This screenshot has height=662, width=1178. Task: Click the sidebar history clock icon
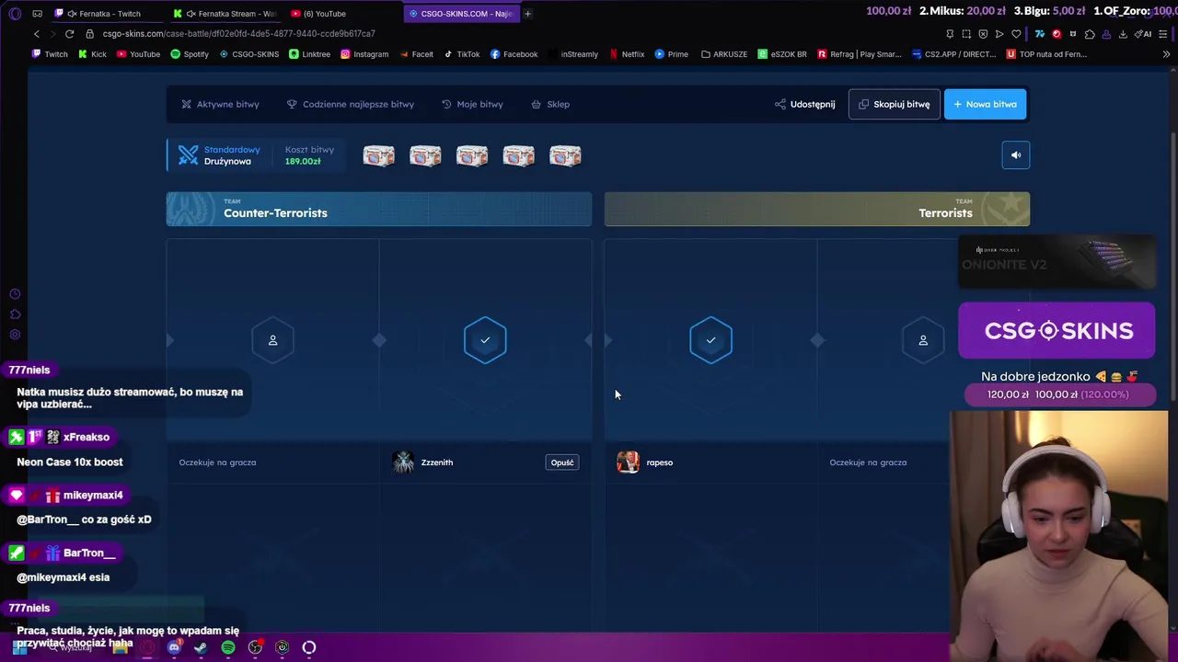click(x=15, y=294)
